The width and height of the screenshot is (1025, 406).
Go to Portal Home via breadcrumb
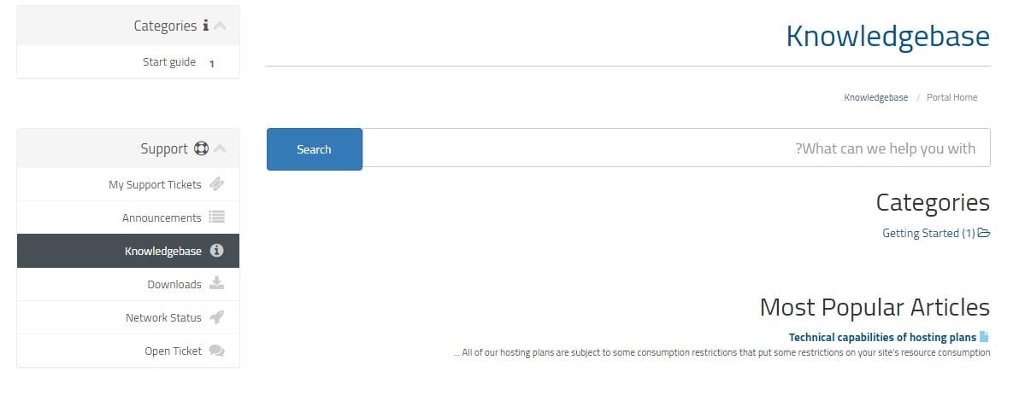(951, 97)
